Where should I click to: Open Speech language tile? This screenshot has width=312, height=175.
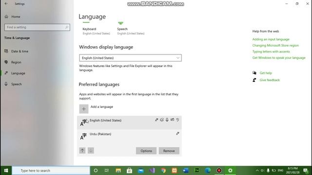point(131,29)
